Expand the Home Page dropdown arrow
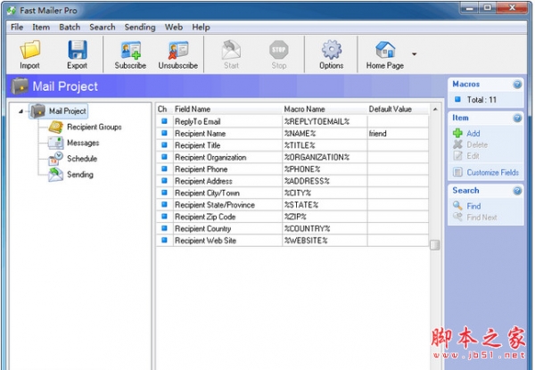 click(415, 53)
